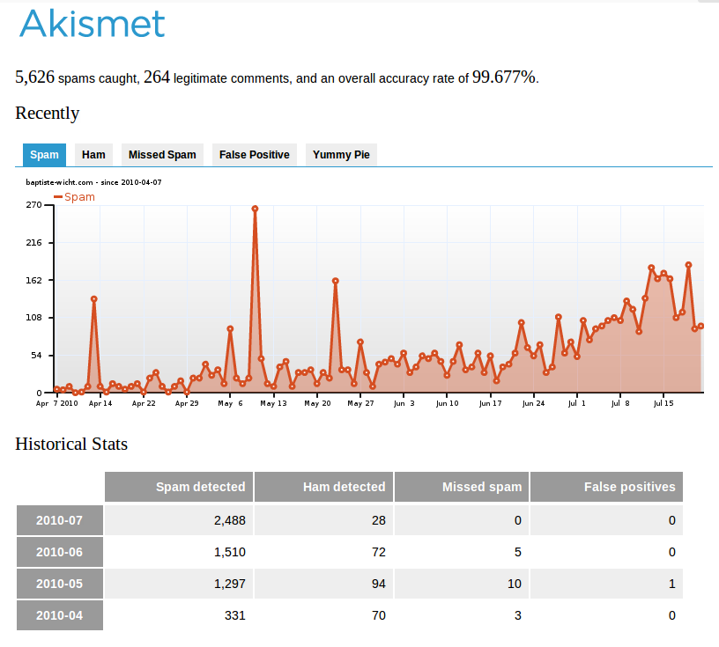Viewport: 719px width, 647px height.
Task: Click the 331 spam detected cell
Action: (179, 615)
